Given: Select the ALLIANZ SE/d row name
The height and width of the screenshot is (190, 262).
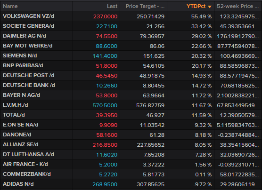Looking at the screenshot, I should [x=21, y=144].
